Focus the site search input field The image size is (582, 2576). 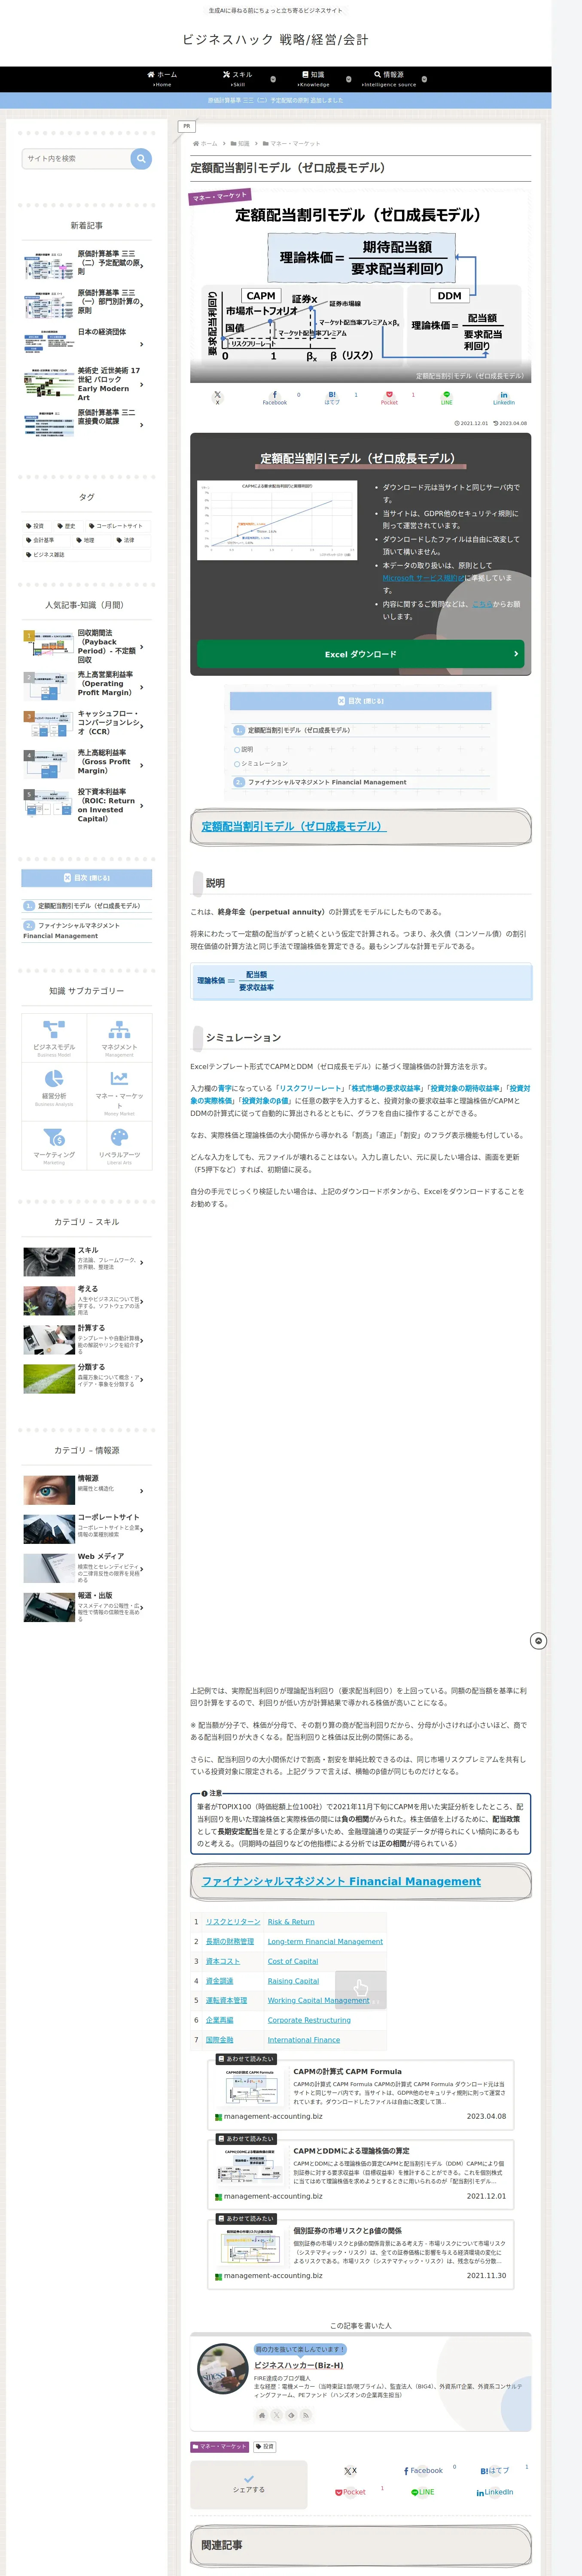[76, 158]
